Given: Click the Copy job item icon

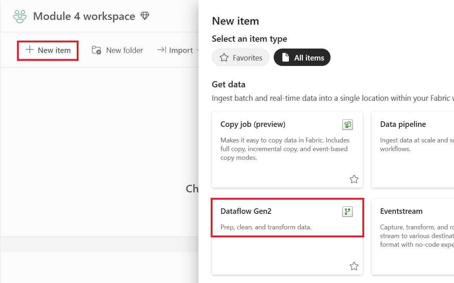Looking at the screenshot, I should coord(348,125).
